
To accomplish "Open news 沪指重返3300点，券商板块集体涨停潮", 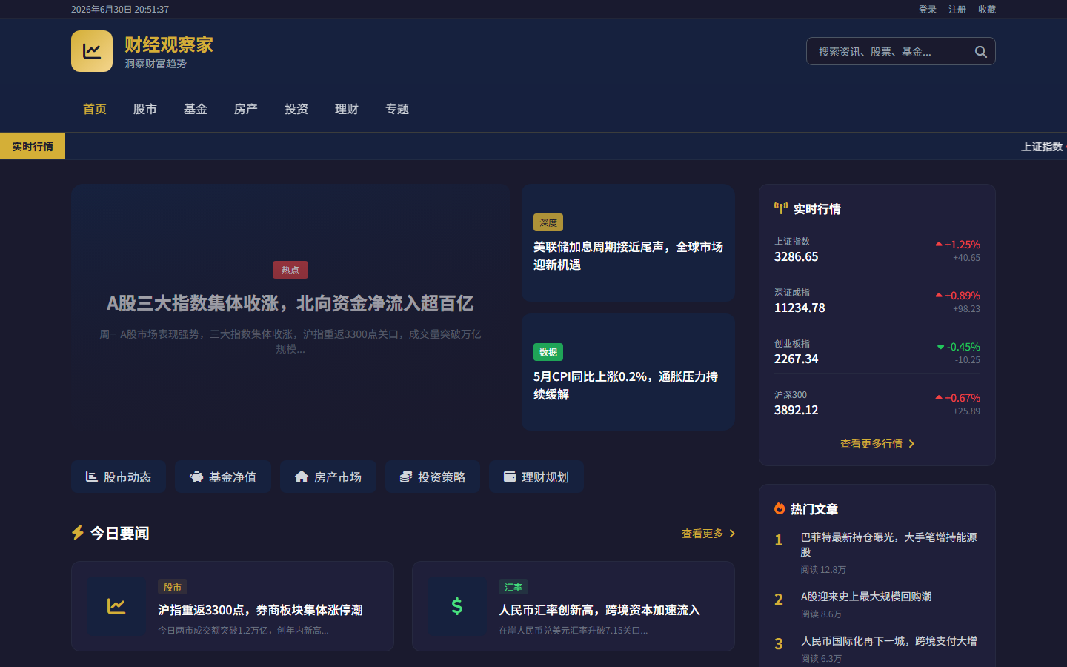I will point(233,606).
